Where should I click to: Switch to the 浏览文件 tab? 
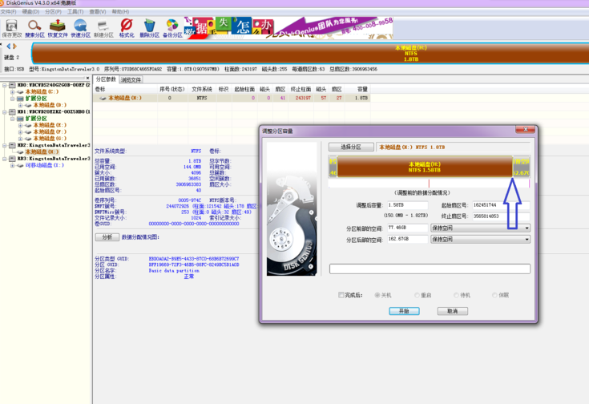[131, 79]
